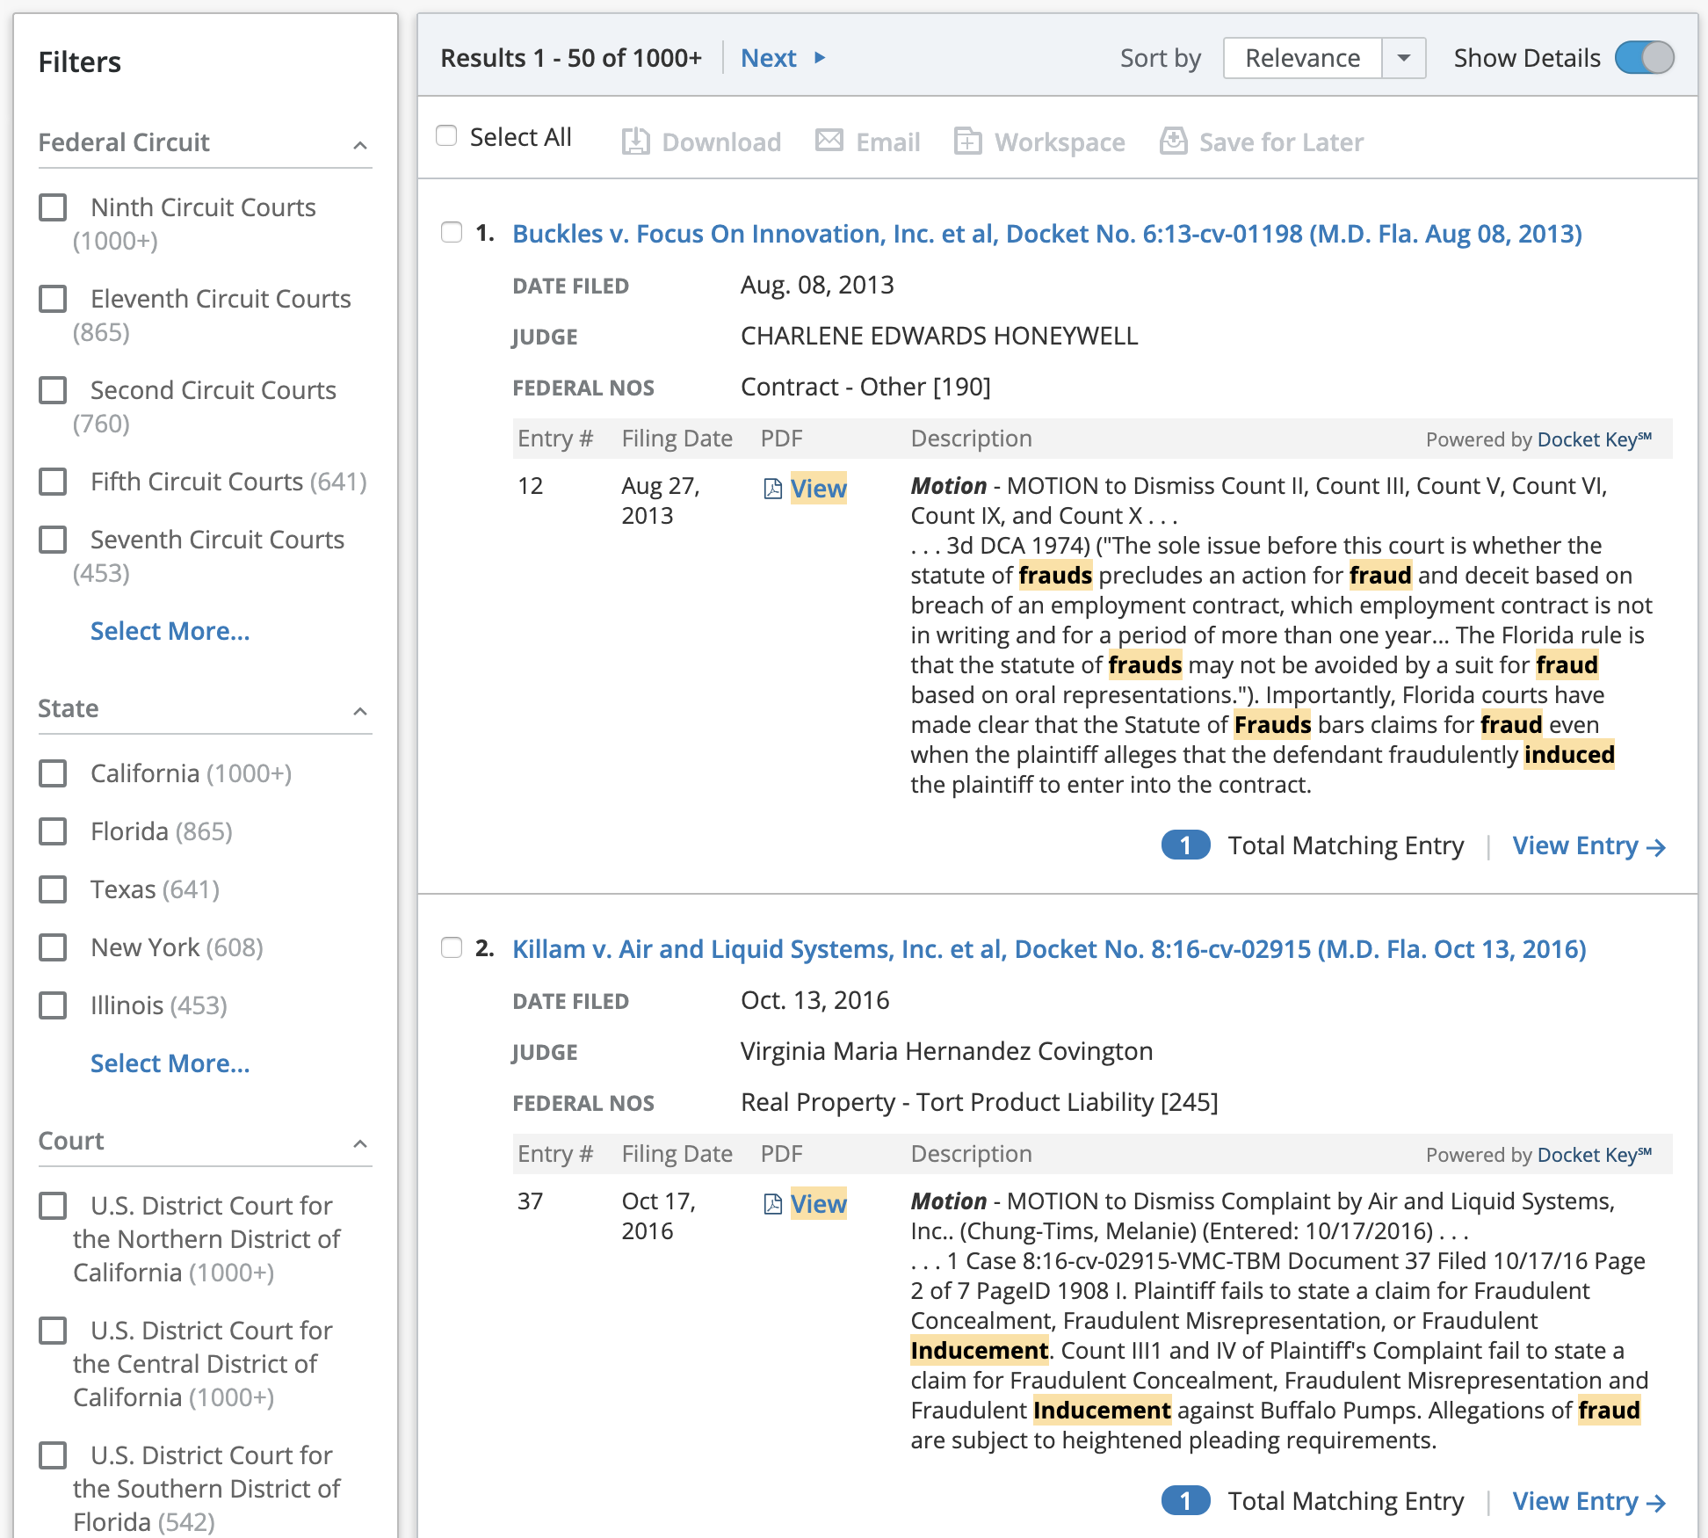Image resolution: width=1708 pixels, height=1538 pixels.
Task: Click the Workspace add icon
Action: pyautogui.click(x=967, y=141)
